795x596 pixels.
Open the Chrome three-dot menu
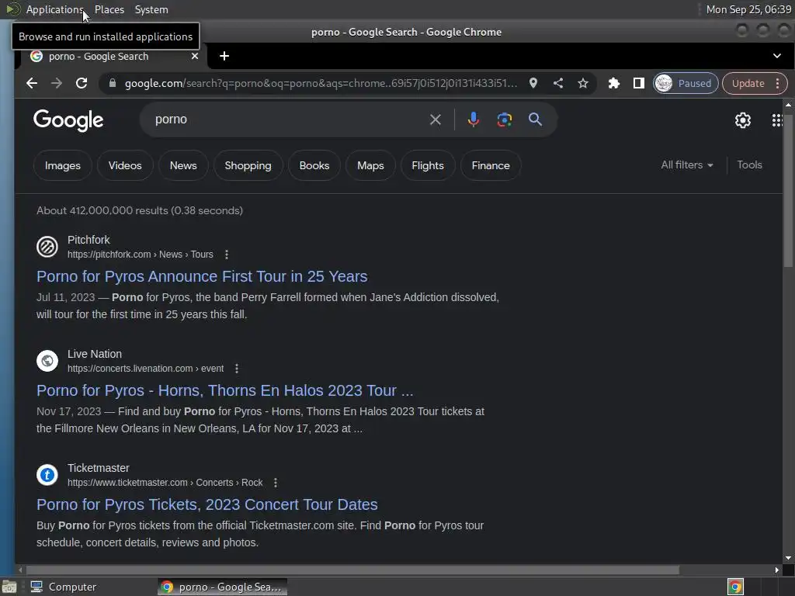[778, 84]
